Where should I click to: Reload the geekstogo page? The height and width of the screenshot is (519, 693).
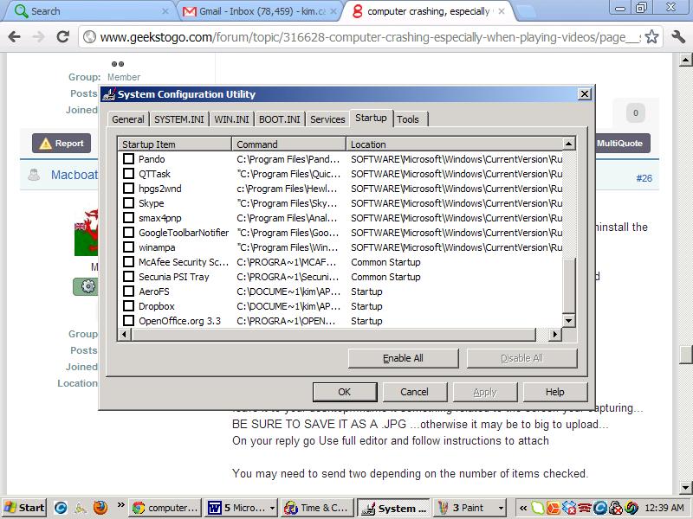coord(63,36)
